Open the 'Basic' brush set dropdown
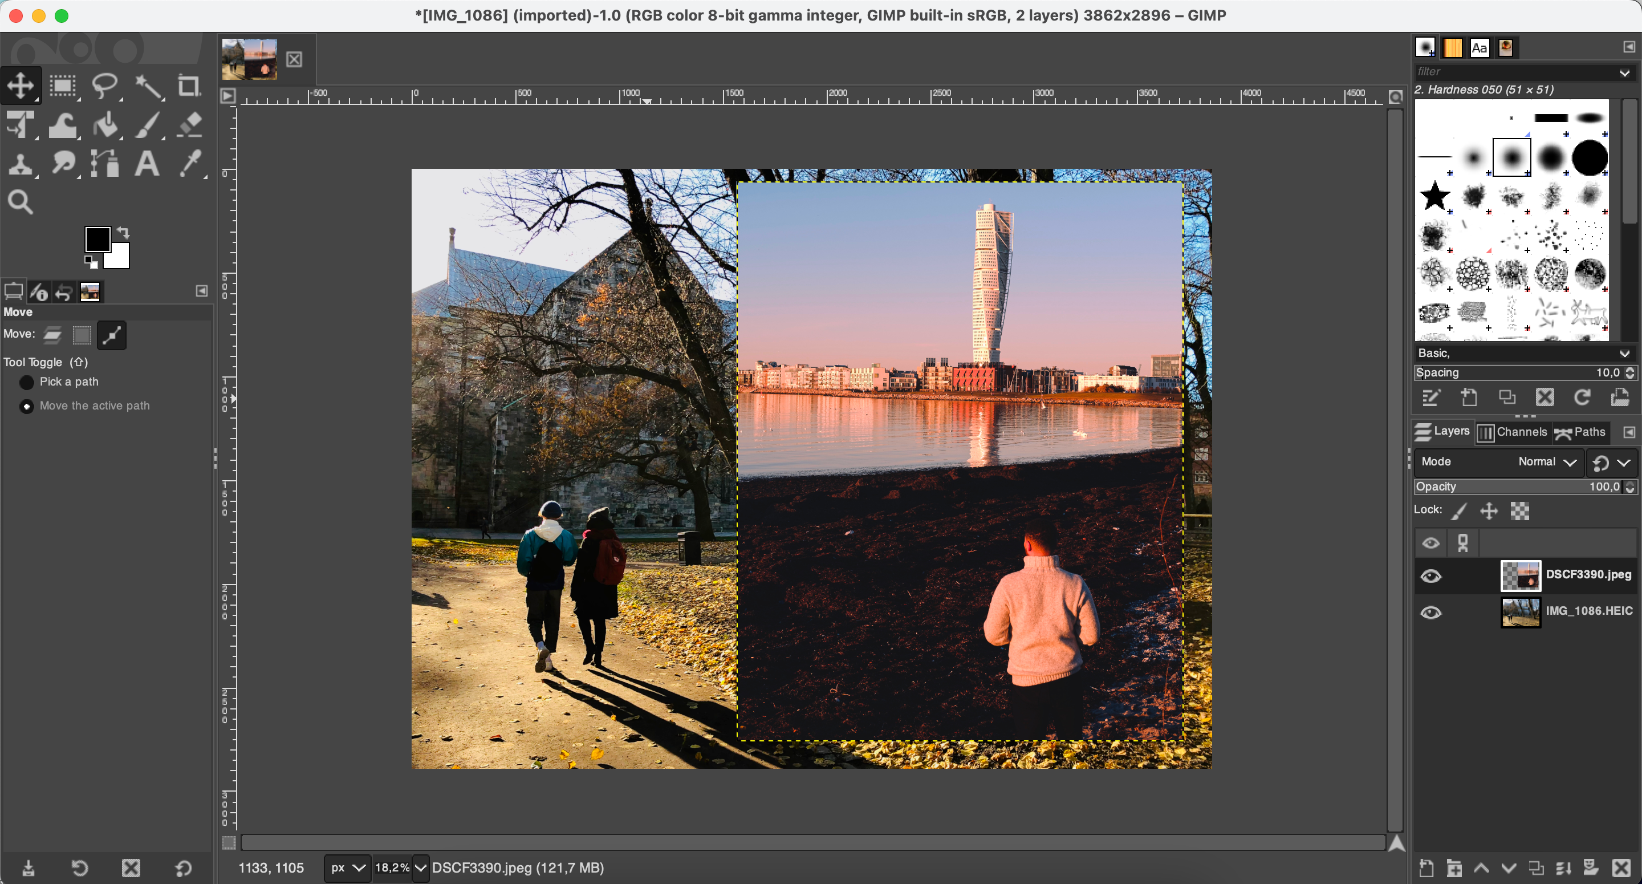 pyautogui.click(x=1523, y=352)
